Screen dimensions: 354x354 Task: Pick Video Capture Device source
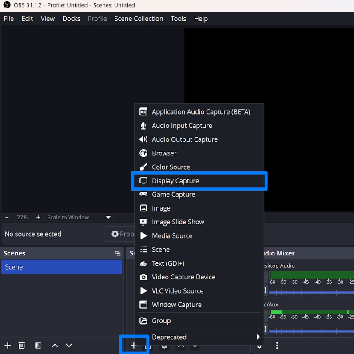tap(183, 277)
